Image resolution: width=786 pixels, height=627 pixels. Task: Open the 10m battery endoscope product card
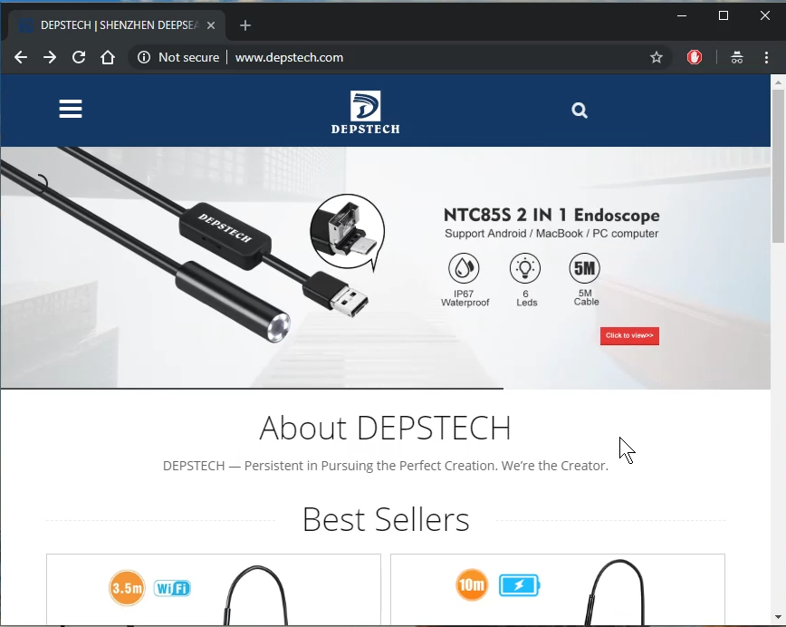pos(558,589)
